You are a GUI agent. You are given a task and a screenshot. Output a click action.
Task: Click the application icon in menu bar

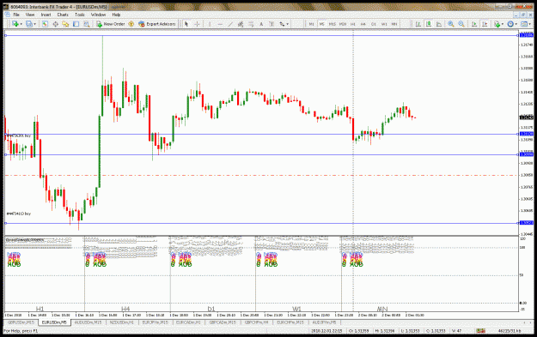click(x=7, y=15)
